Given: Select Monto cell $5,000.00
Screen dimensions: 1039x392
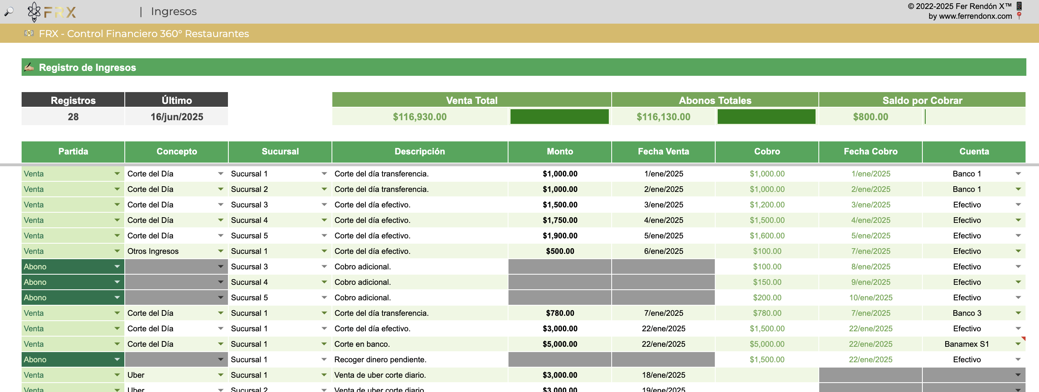Looking at the screenshot, I should 560,344.
